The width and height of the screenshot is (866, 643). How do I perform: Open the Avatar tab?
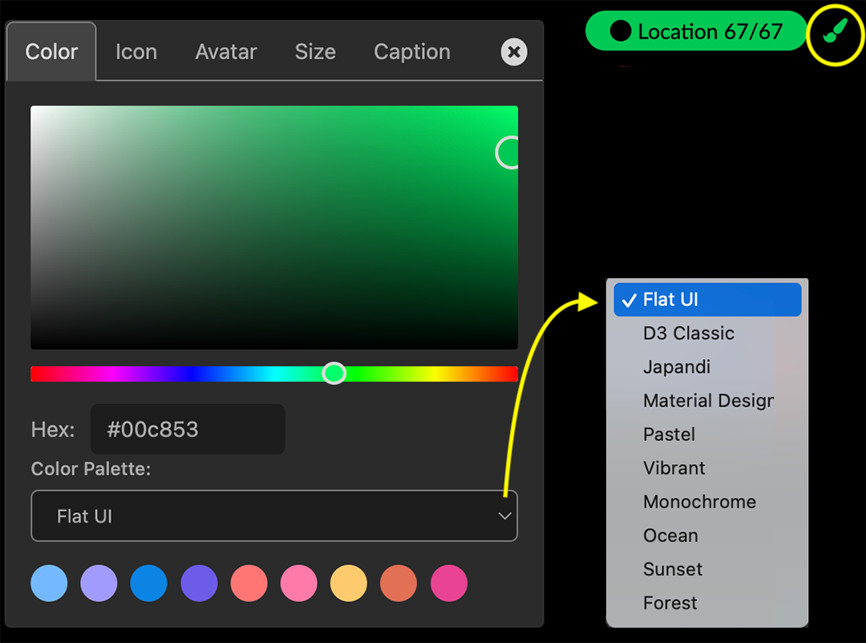pos(225,51)
